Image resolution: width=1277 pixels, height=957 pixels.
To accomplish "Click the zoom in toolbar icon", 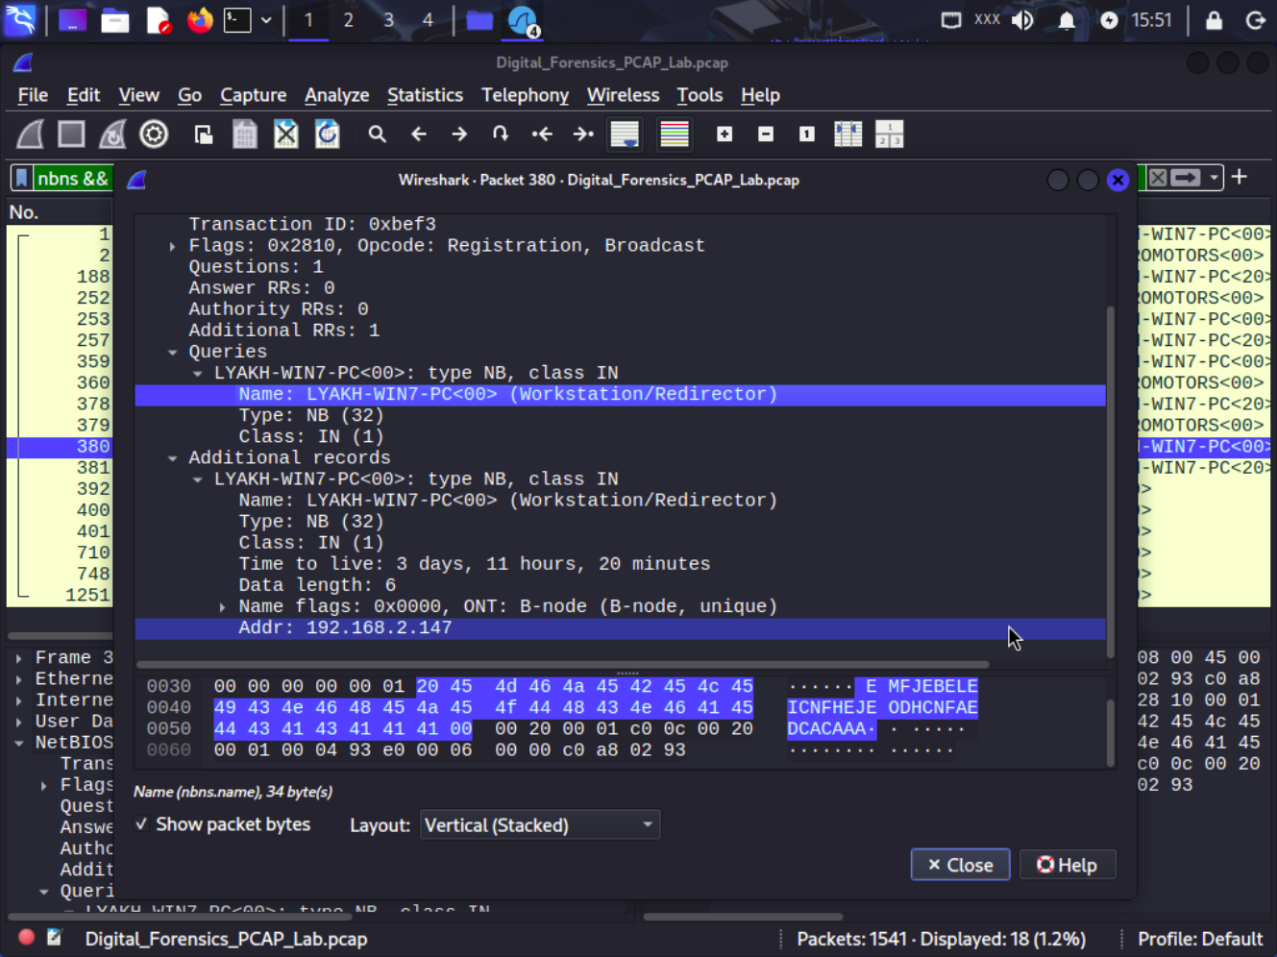I will click(724, 135).
